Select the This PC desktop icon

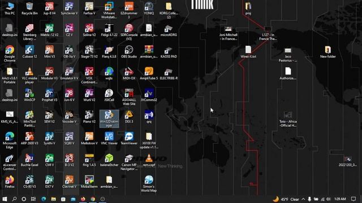point(10,9)
